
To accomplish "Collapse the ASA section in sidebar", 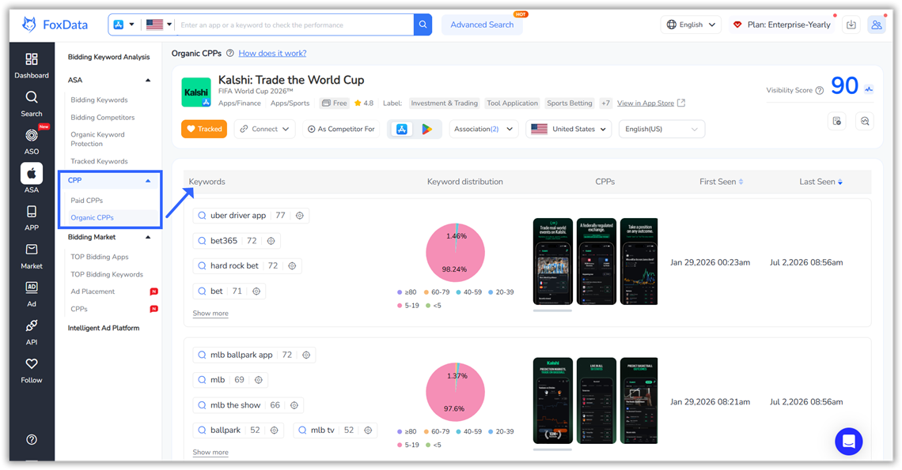I will click(x=148, y=81).
